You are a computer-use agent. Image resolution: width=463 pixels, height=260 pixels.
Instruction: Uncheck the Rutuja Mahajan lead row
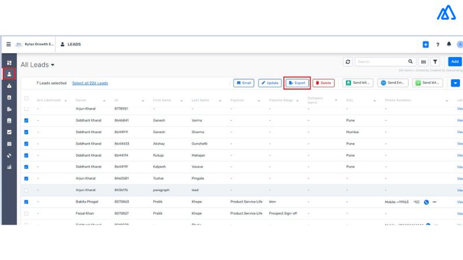[x=26, y=155]
